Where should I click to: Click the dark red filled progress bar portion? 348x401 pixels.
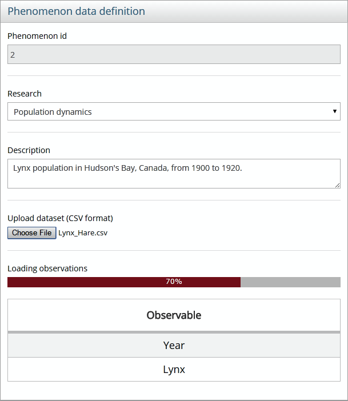[x=86, y=282]
